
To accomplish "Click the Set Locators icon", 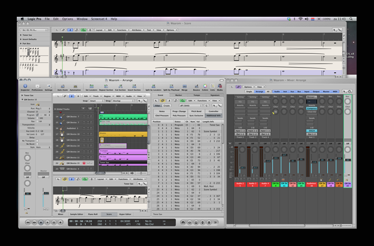I will coord(91,86).
